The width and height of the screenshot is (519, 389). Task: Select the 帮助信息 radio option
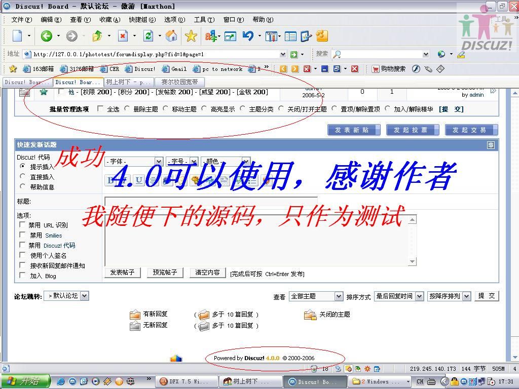(x=22, y=186)
